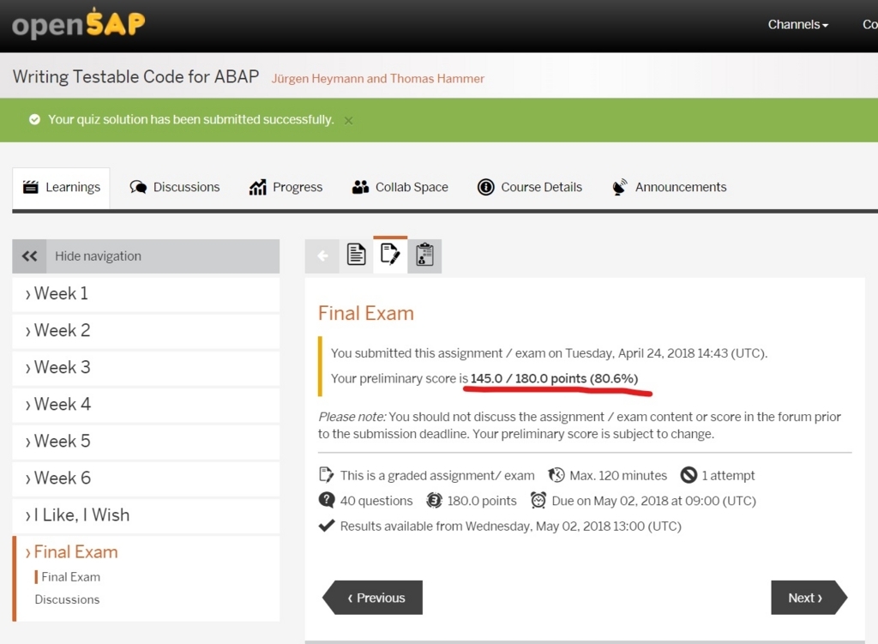This screenshot has height=644, width=878.
Task: Click the Collab Space people icon
Action: [360, 187]
